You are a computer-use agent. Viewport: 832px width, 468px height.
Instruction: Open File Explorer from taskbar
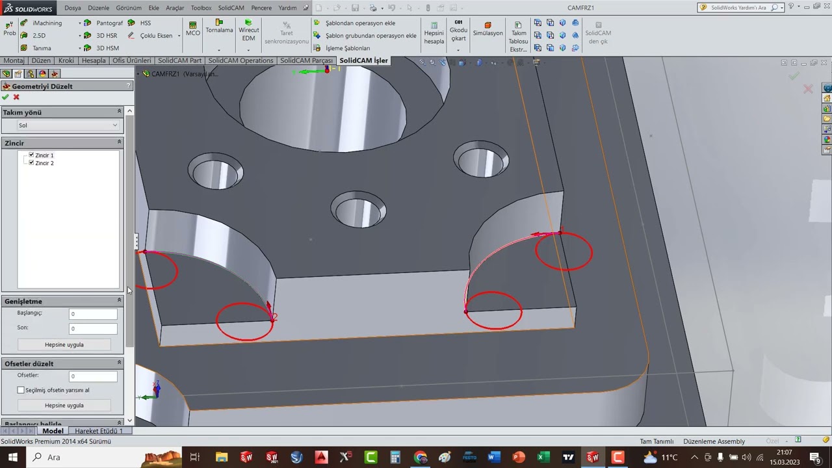pyautogui.click(x=222, y=457)
